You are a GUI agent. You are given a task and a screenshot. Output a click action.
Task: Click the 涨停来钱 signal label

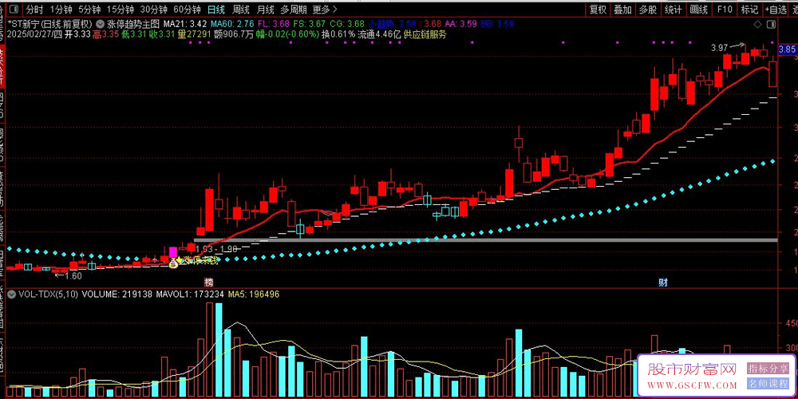pyautogui.click(x=200, y=261)
